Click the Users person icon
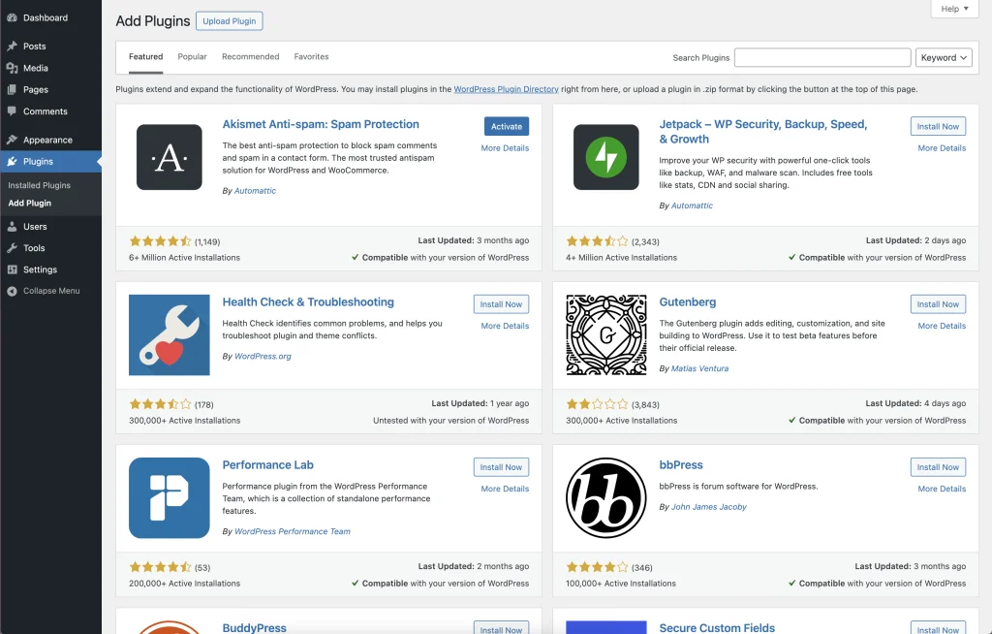The height and width of the screenshot is (634, 992). [x=12, y=226]
